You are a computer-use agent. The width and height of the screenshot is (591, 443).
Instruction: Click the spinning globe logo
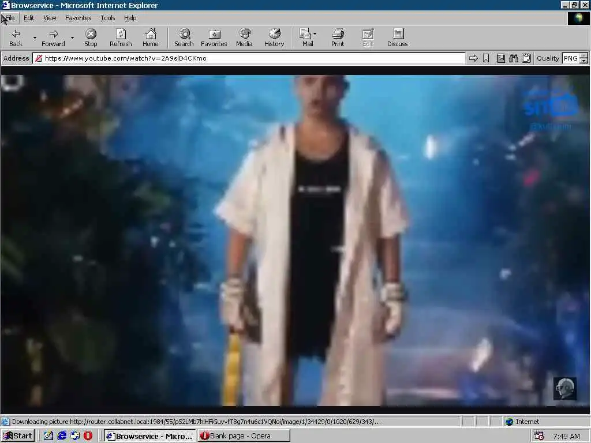tap(578, 18)
